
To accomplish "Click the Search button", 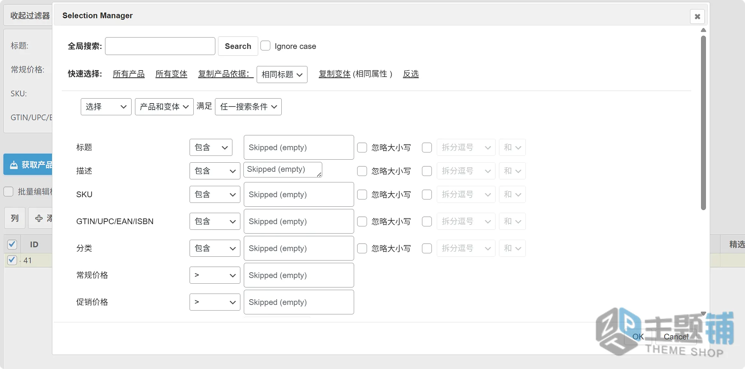I will click(x=238, y=46).
